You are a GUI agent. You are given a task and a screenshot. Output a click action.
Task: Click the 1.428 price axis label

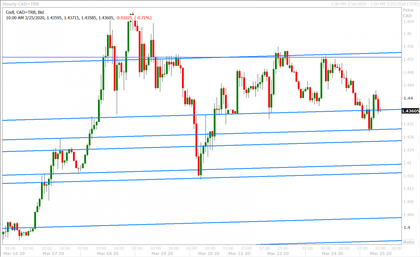[408, 137]
